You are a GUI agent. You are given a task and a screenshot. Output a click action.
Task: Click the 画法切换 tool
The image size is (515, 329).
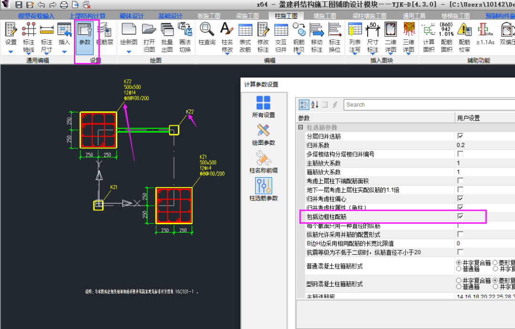185,38
